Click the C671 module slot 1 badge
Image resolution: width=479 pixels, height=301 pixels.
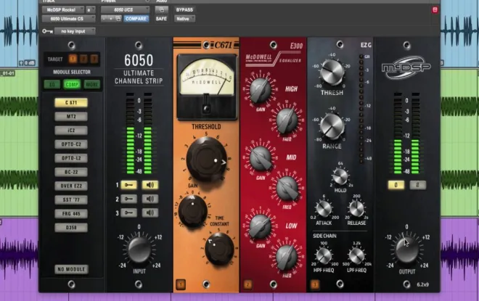pos(181,284)
